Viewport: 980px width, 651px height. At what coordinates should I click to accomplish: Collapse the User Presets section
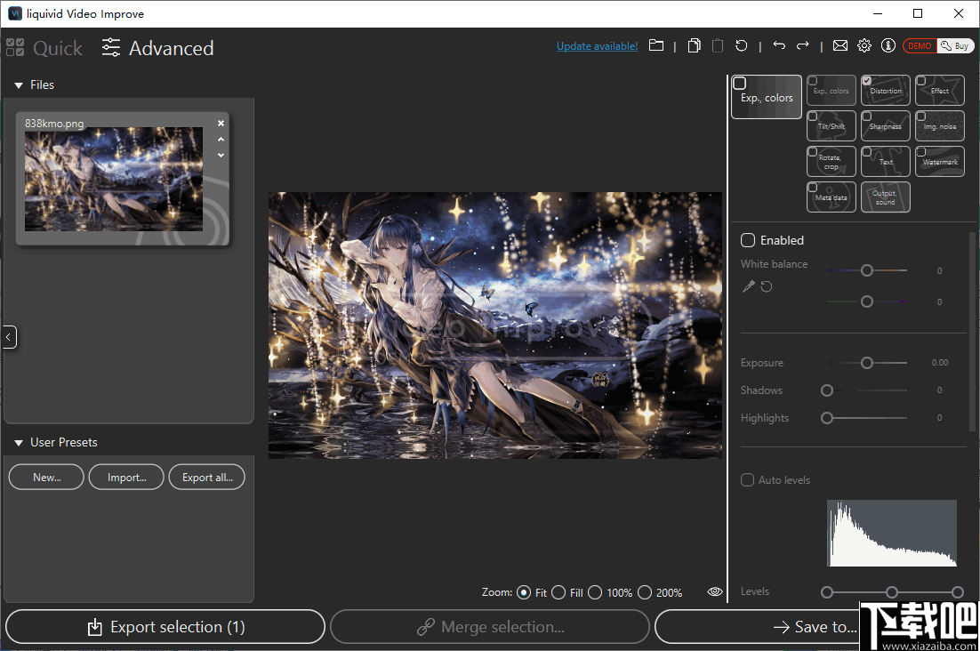pyautogui.click(x=19, y=442)
